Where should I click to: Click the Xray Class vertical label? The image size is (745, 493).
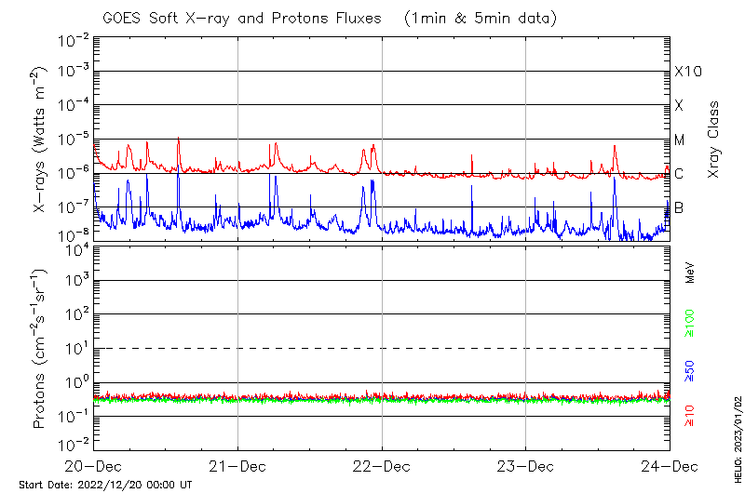[715, 140]
